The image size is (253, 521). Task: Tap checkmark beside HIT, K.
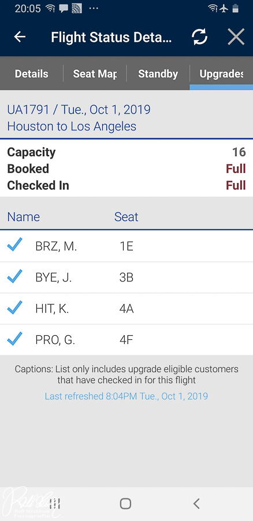(x=14, y=307)
